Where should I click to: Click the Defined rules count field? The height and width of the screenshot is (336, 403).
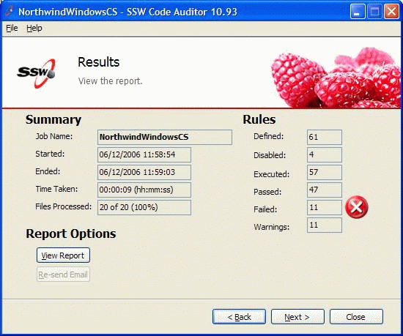pyautogui.click(x=325, y=137)
